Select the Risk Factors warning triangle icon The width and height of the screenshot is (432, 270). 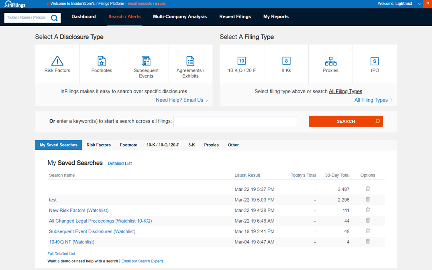pos(57,61)
